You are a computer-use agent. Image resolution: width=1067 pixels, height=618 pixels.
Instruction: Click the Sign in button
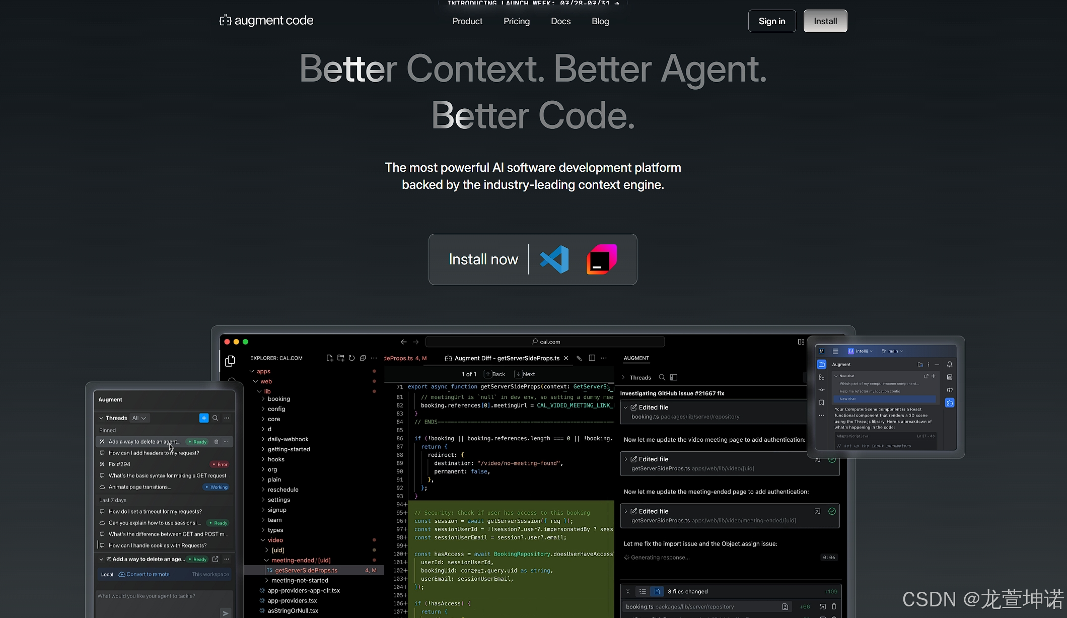coord(772,21)
